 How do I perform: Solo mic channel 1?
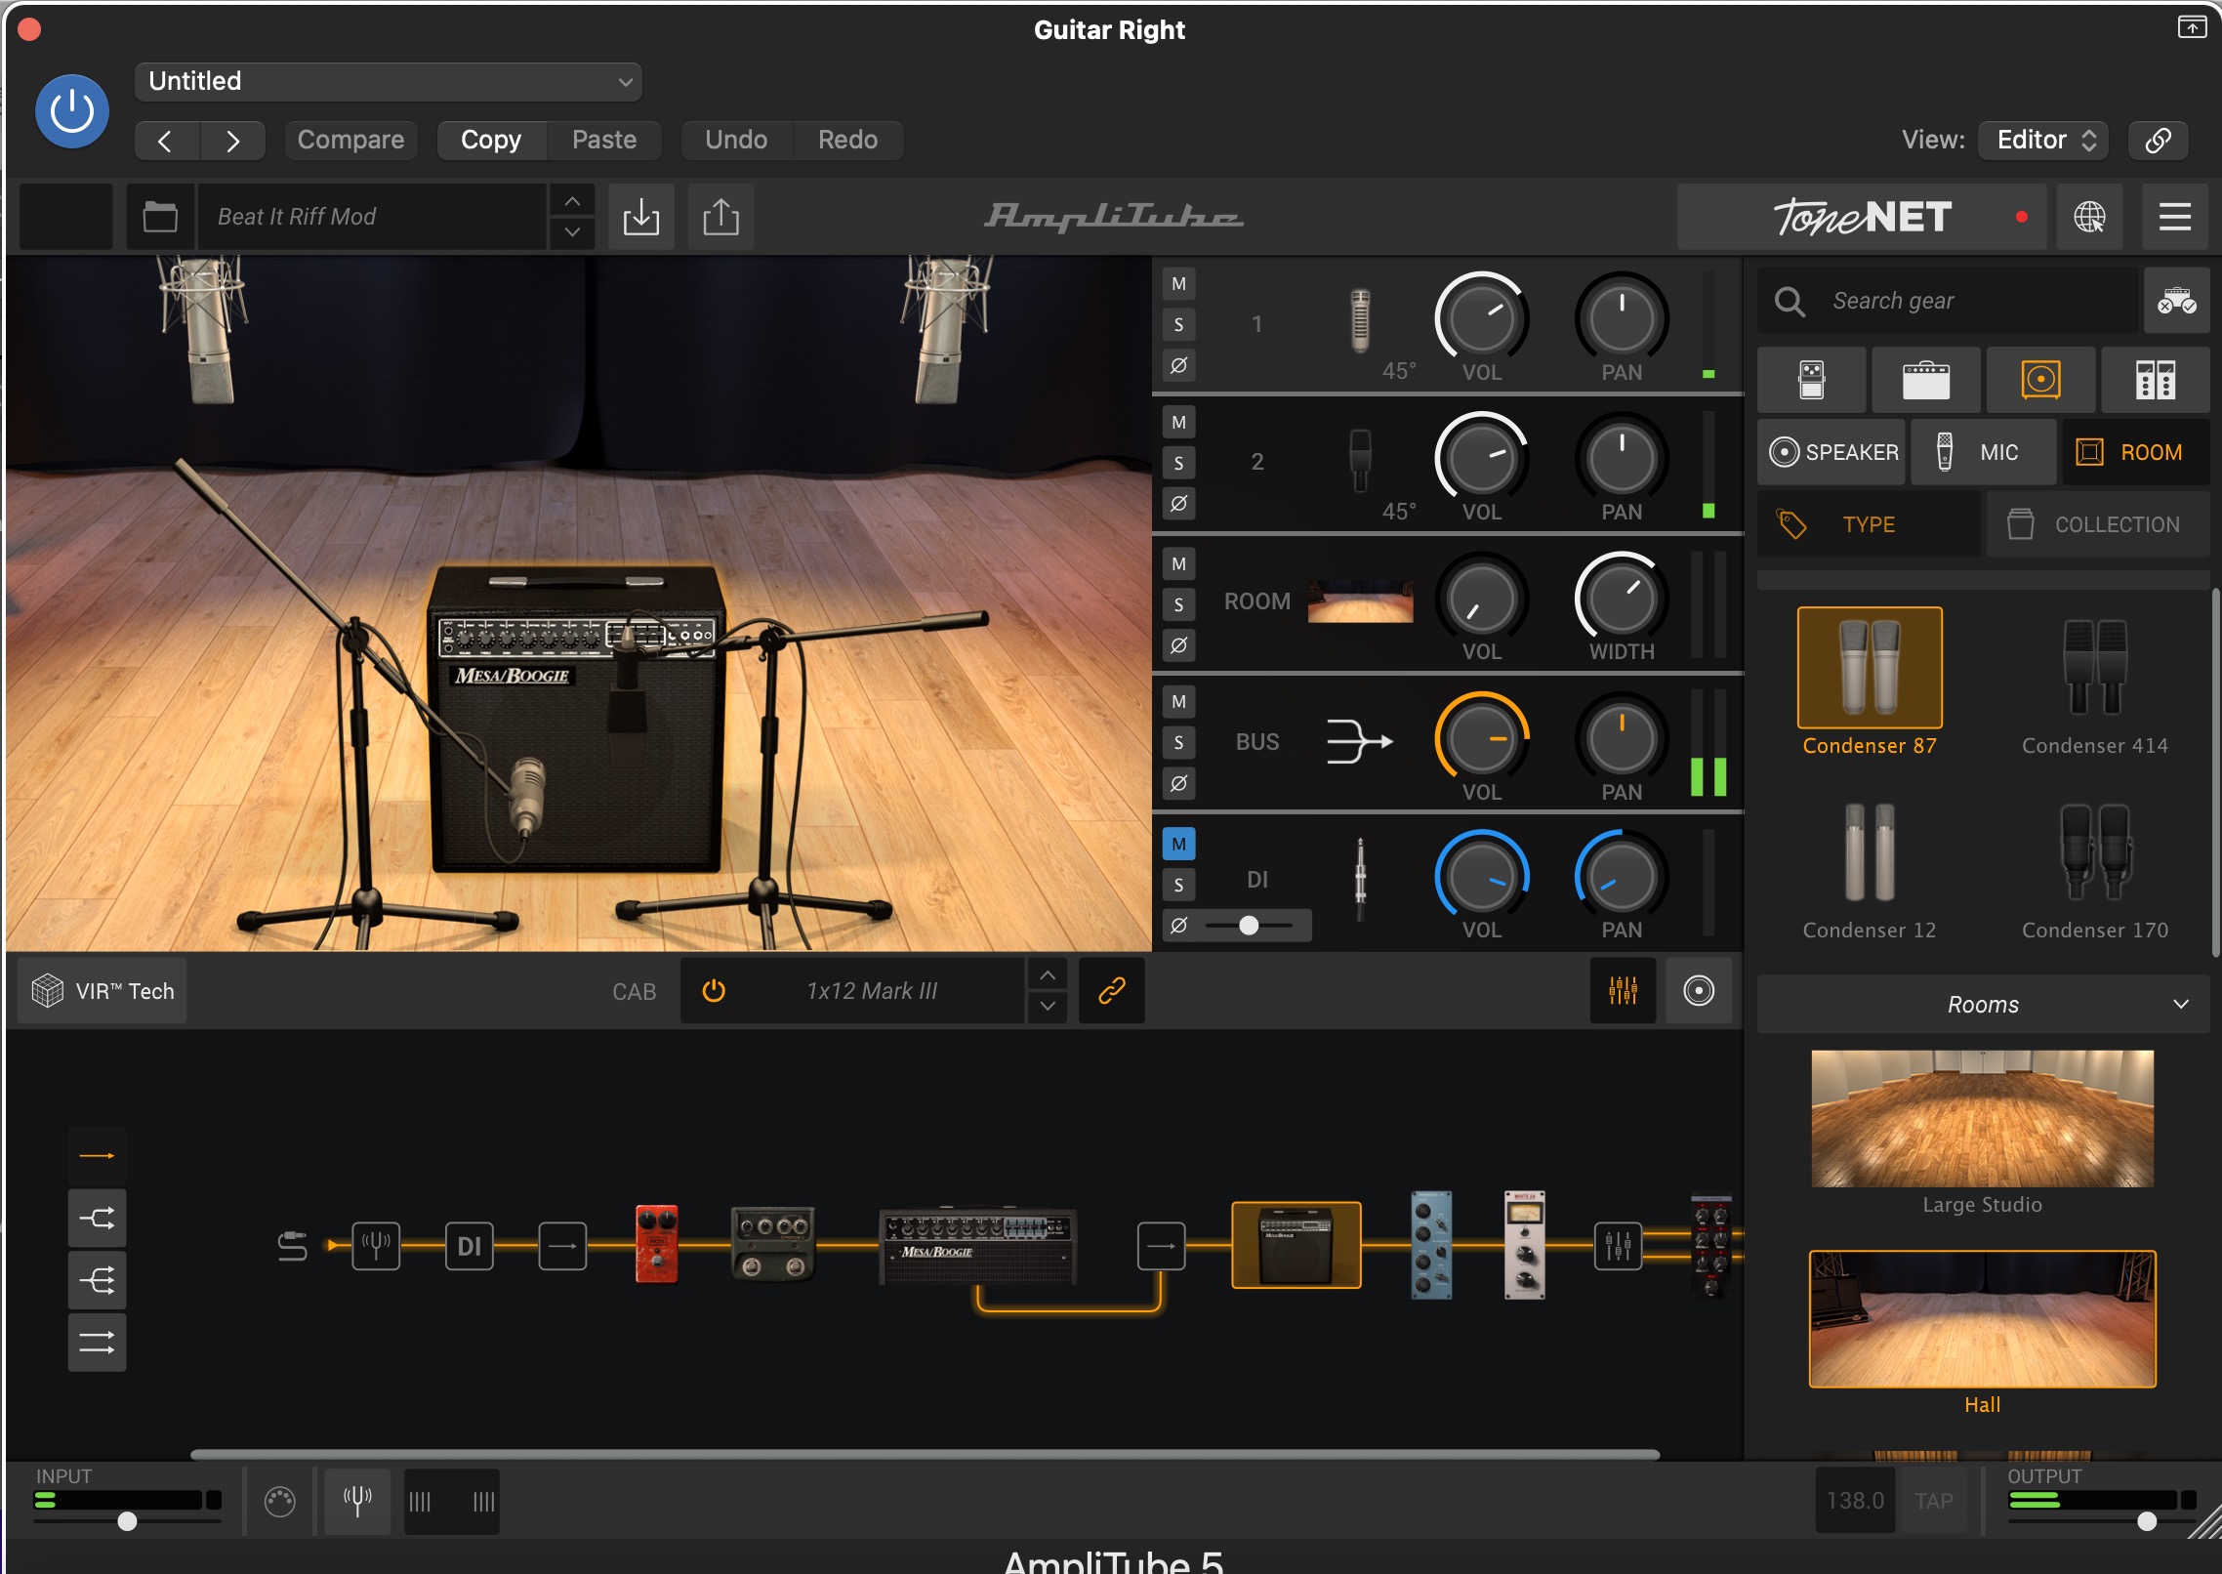click(x=1179, y=325)
